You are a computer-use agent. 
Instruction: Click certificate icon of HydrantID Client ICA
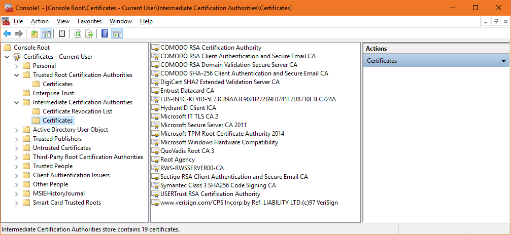coord(155,108)
